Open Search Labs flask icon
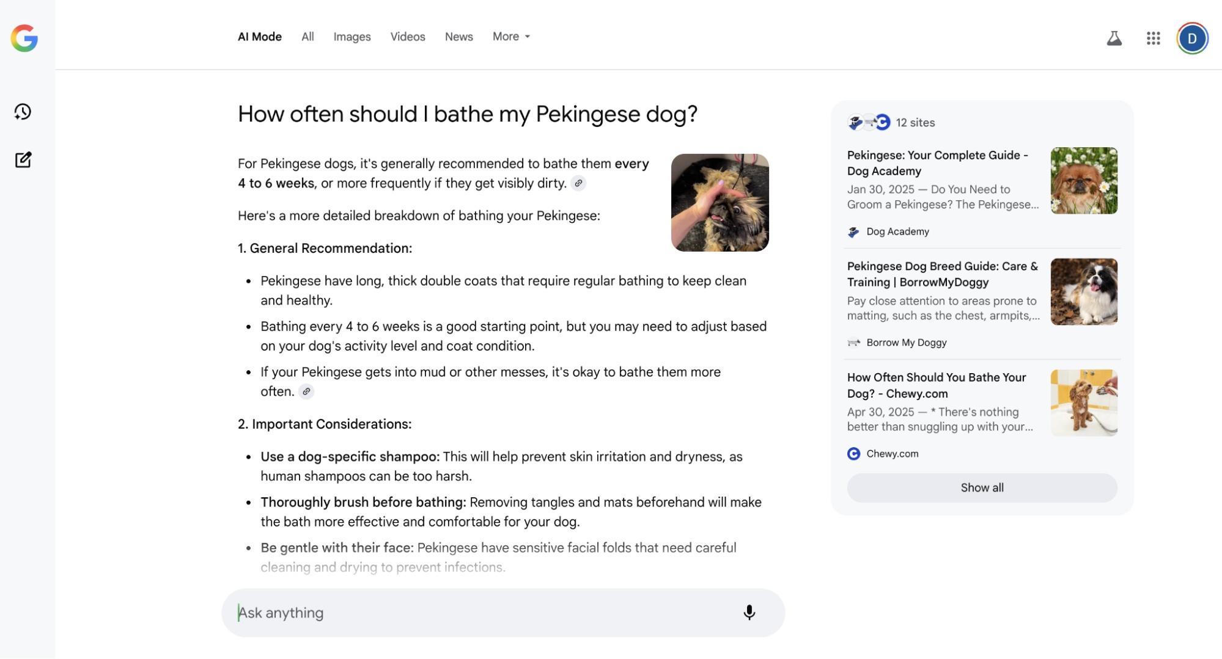This screenshot has width=1222, height=659. [1114, 38]
